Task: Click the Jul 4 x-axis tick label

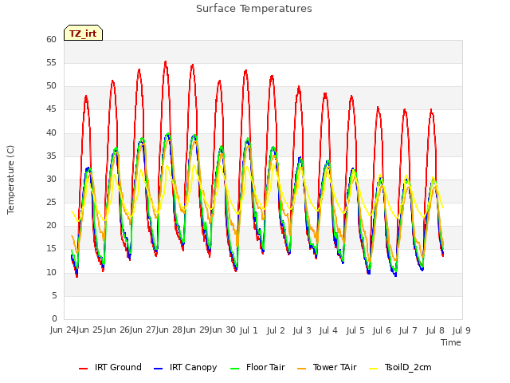Action: tap(328, 330)
